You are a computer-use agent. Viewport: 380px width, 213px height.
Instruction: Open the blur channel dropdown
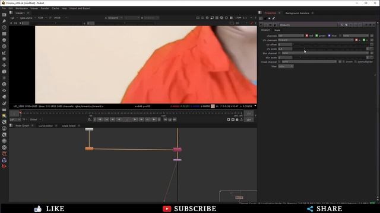point(325,53)
